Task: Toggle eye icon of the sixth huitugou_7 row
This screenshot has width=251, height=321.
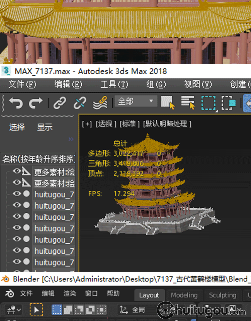Action: (17, 250)
